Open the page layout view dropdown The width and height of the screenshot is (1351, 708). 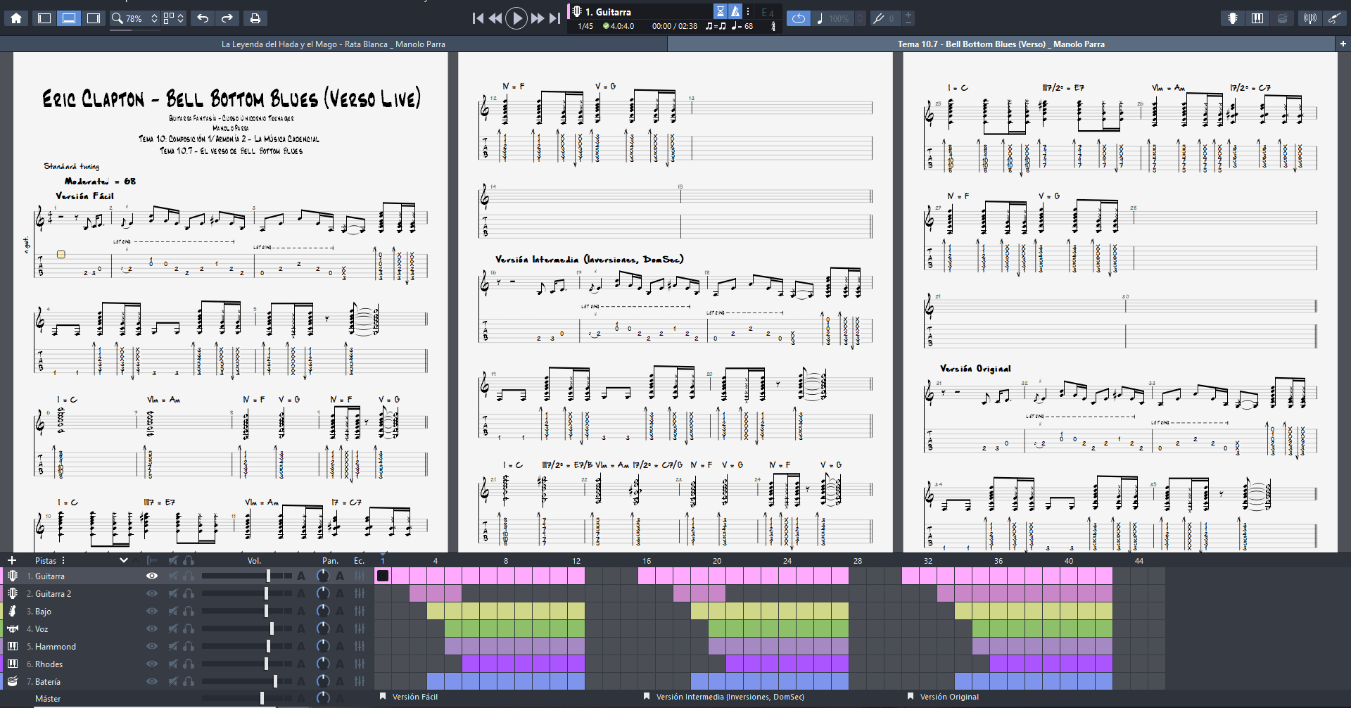click(x=174, y=18)
